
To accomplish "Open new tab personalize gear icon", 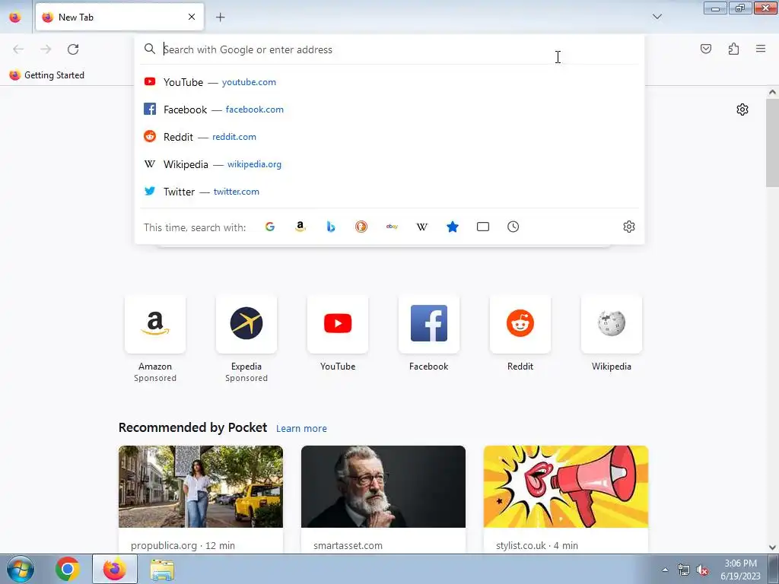I will pos(742,109).
